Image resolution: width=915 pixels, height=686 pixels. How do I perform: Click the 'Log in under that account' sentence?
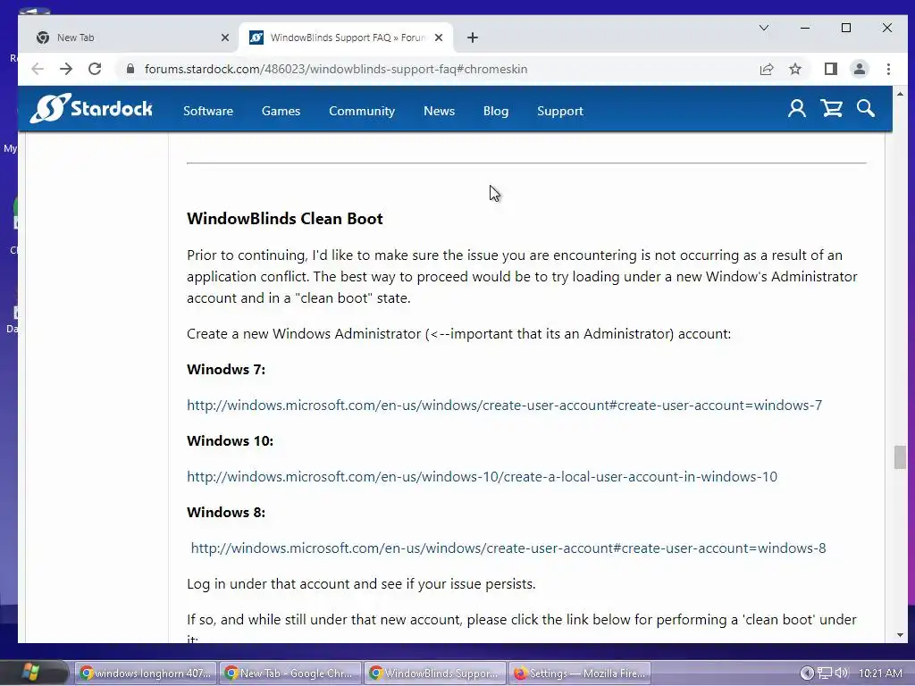point(361,584)
